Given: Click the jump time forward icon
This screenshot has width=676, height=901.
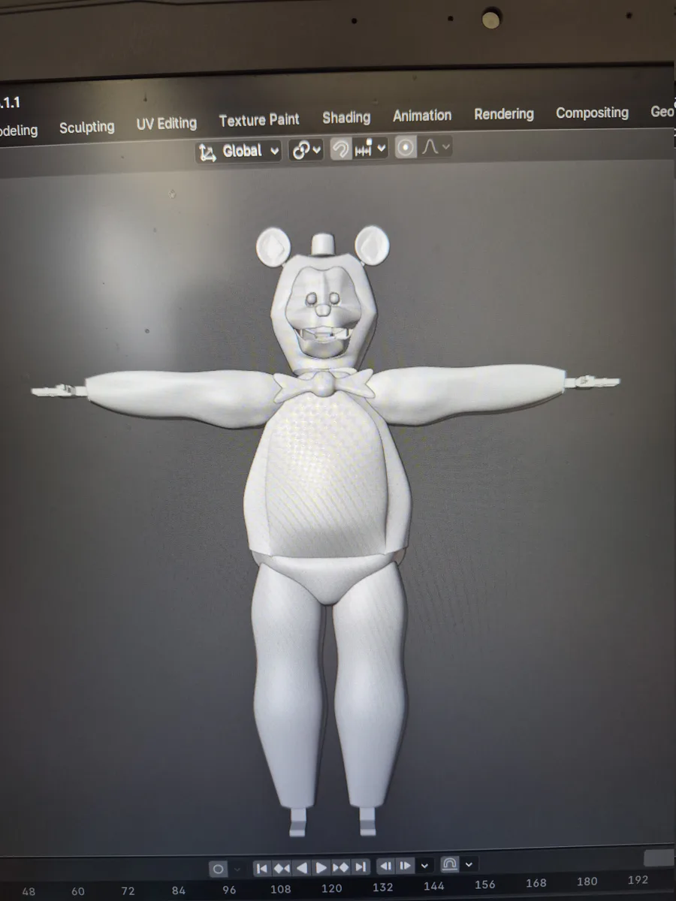Looking at the screenshot, I should pos(404,866).
